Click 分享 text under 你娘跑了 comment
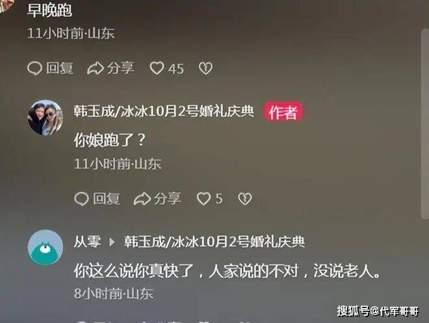This screenshot has height=323, width=429. coord(167,199)
